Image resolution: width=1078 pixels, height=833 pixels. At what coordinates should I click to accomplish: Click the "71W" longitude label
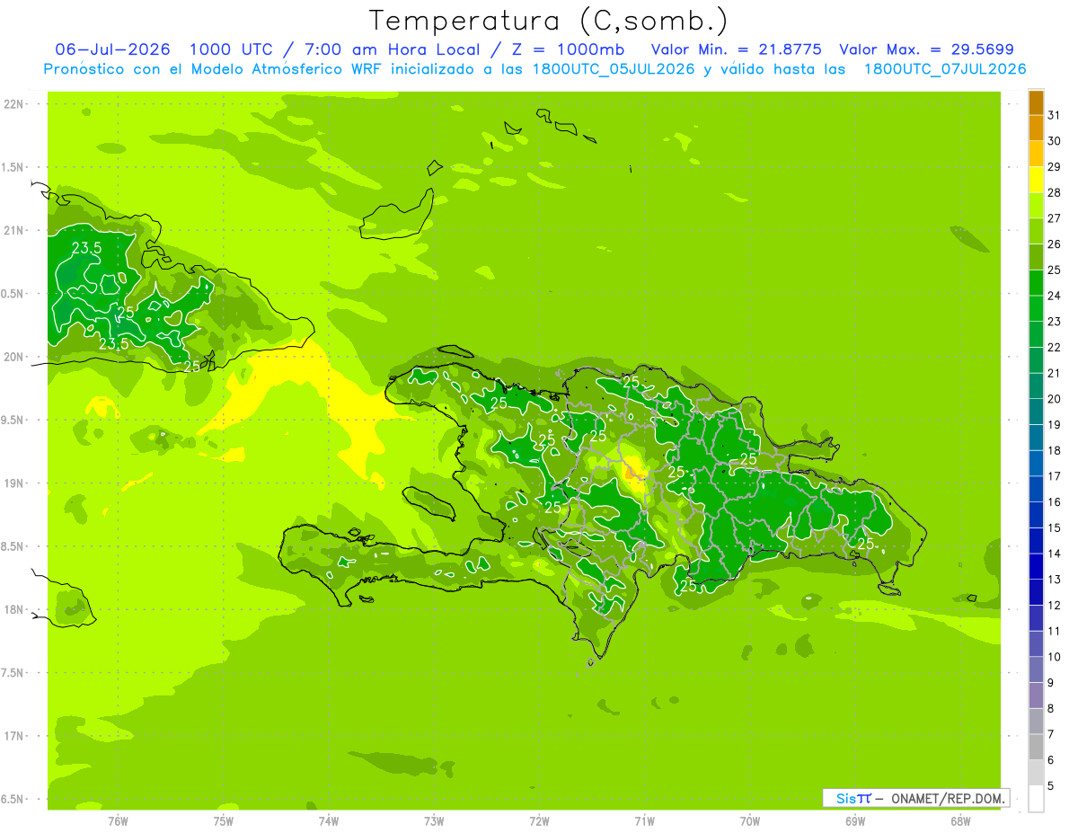pos(644,820)
